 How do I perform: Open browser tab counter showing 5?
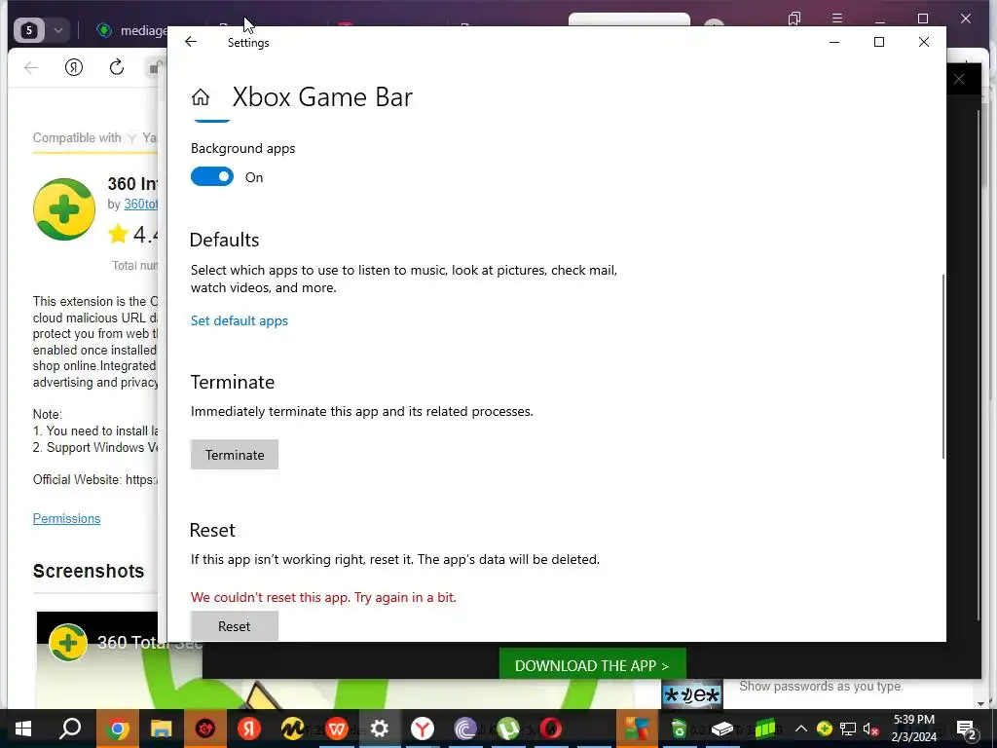29,30
